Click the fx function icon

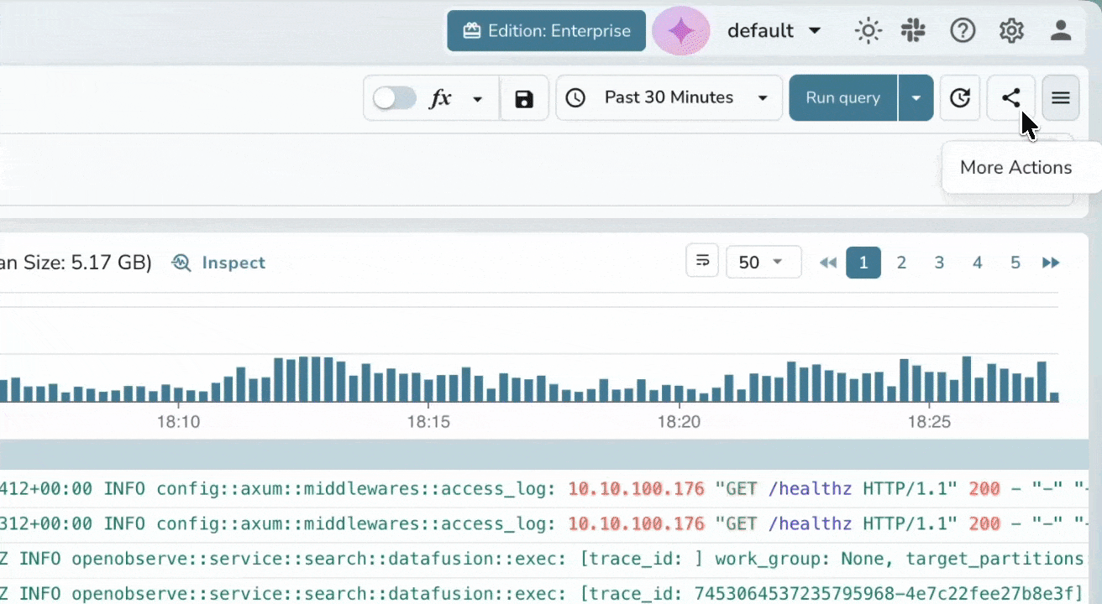click(x=441, y=98)
